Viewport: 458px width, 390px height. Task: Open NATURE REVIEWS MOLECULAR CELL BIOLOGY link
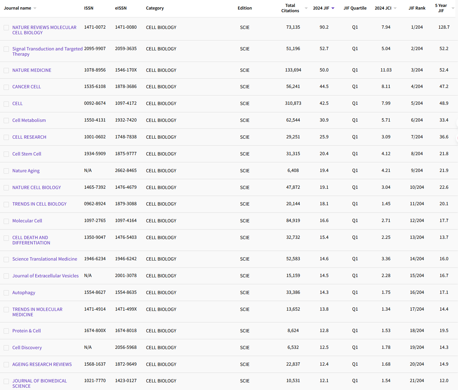point(44,30)
